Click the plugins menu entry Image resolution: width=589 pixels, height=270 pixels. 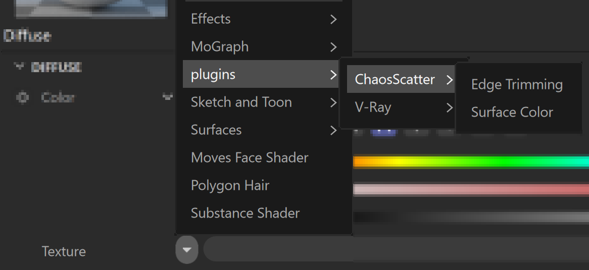pyautogui.click(x=261, y=74)
